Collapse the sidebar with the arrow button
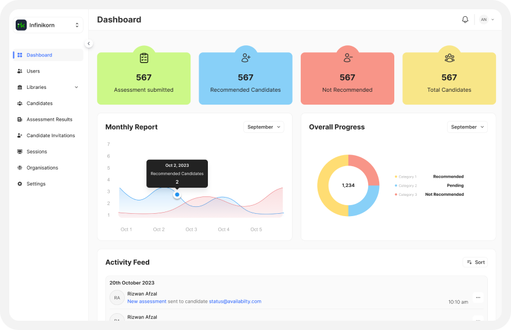Image resolution: width=511 pixels, height=330 pixels. click(88, 44)
